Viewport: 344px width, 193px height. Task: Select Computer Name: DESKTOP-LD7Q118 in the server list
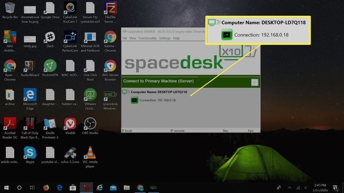[x=159, y=92]
